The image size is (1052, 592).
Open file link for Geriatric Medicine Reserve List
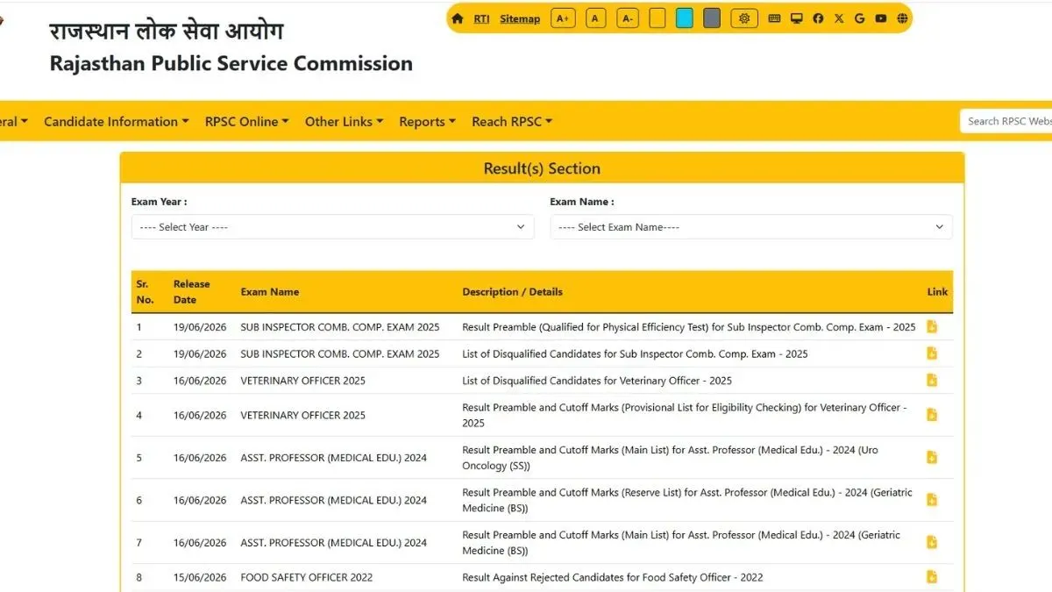pos(932,500)
